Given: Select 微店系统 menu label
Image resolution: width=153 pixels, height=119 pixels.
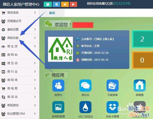Looking at the screenshot, I should click(x=13, y=13).
